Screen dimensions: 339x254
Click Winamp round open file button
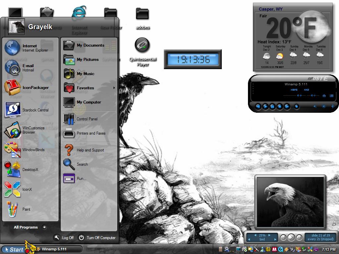pos(297,106)
